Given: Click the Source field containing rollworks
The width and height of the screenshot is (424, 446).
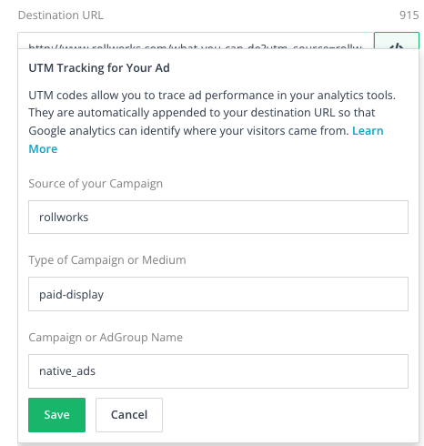Looking at the screenshot, I should point(218,217).
